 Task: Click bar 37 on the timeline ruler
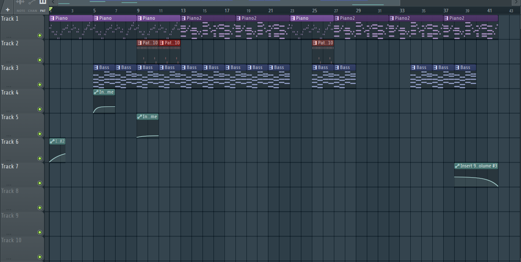[445, 11]
